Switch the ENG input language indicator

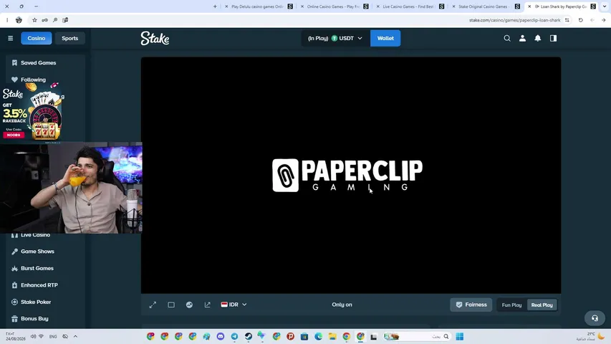tap(53, 336)
